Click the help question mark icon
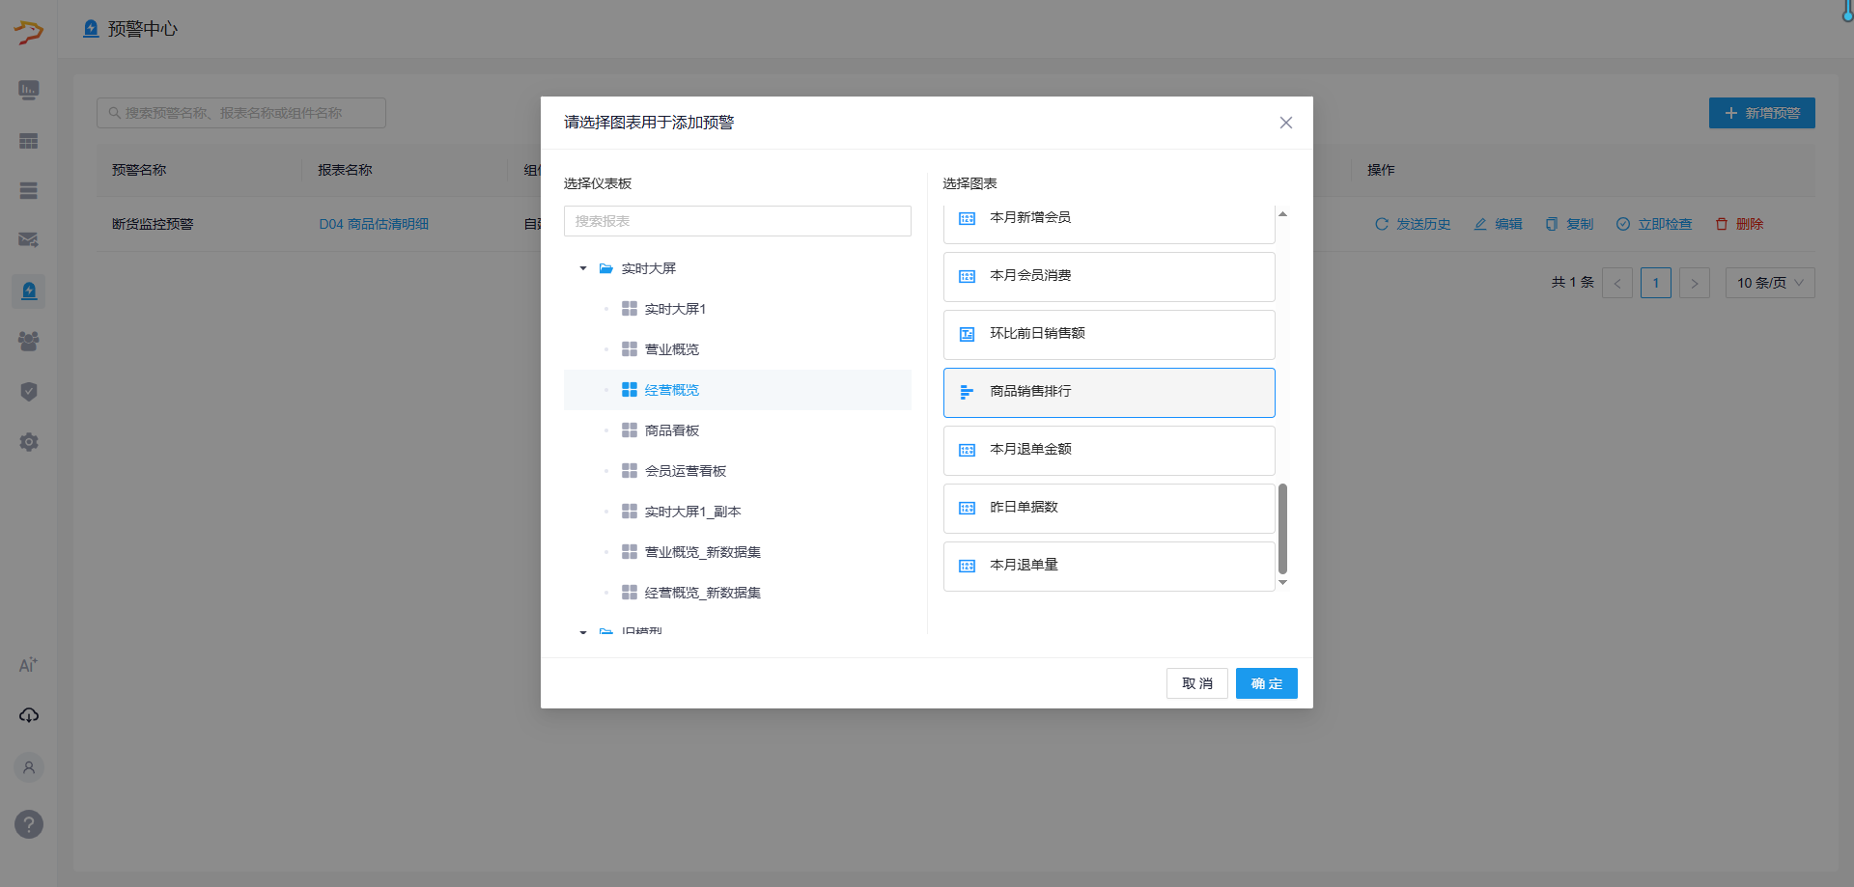 pyautogui.click(x=28, y=824)
